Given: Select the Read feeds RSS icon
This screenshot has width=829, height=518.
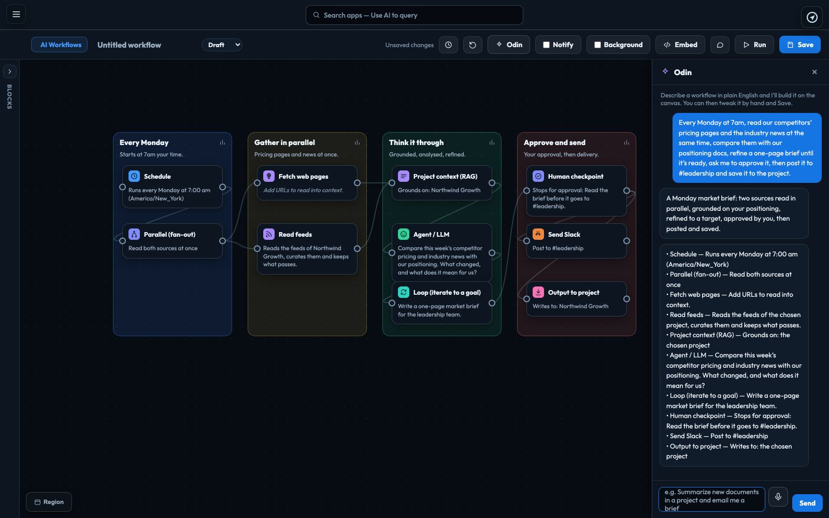Looking at the screenshot, I should click(269, 234).
